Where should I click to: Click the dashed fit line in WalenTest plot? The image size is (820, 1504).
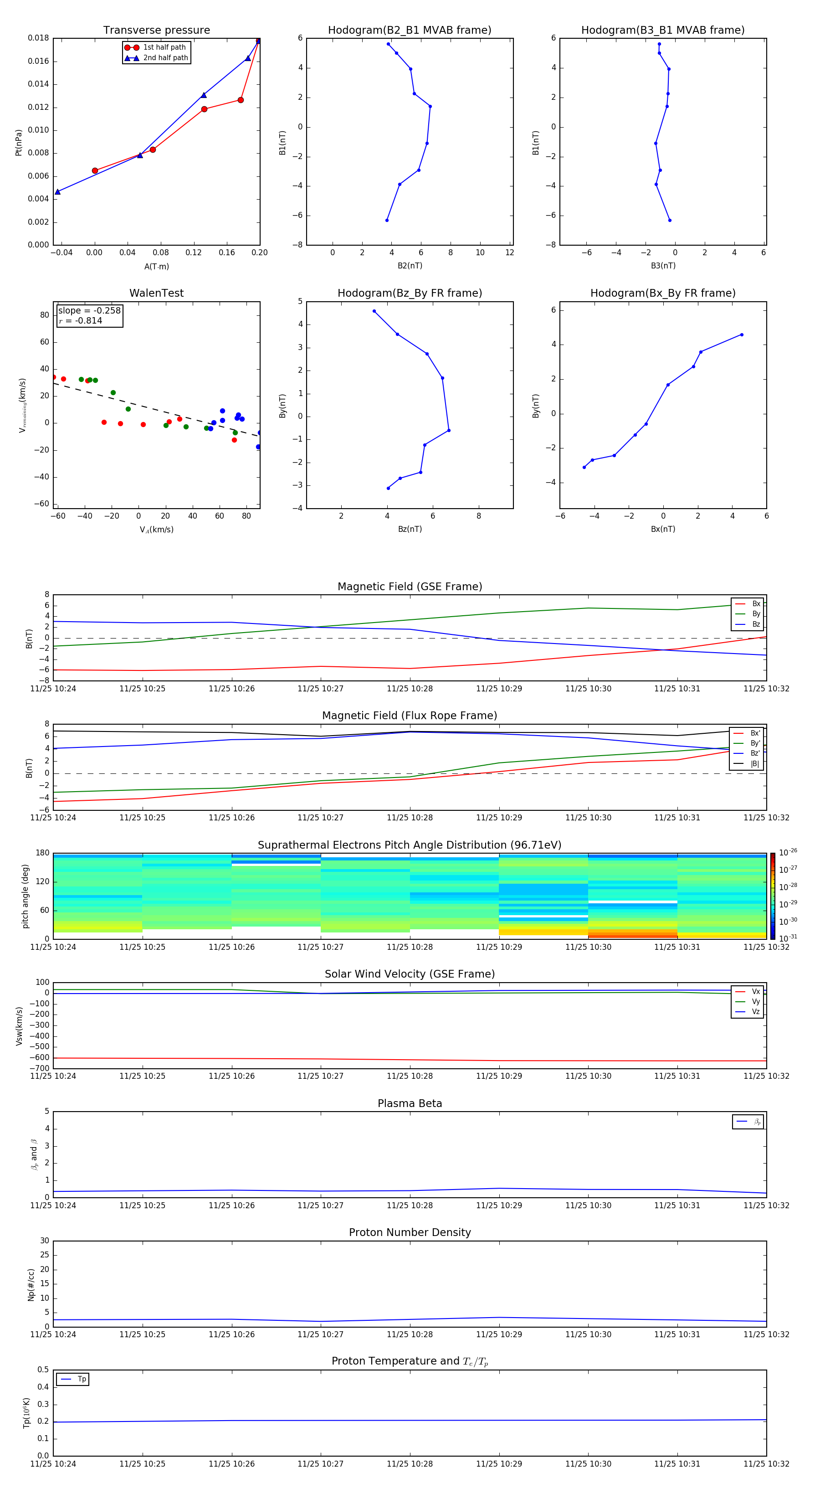pos(155,409)
